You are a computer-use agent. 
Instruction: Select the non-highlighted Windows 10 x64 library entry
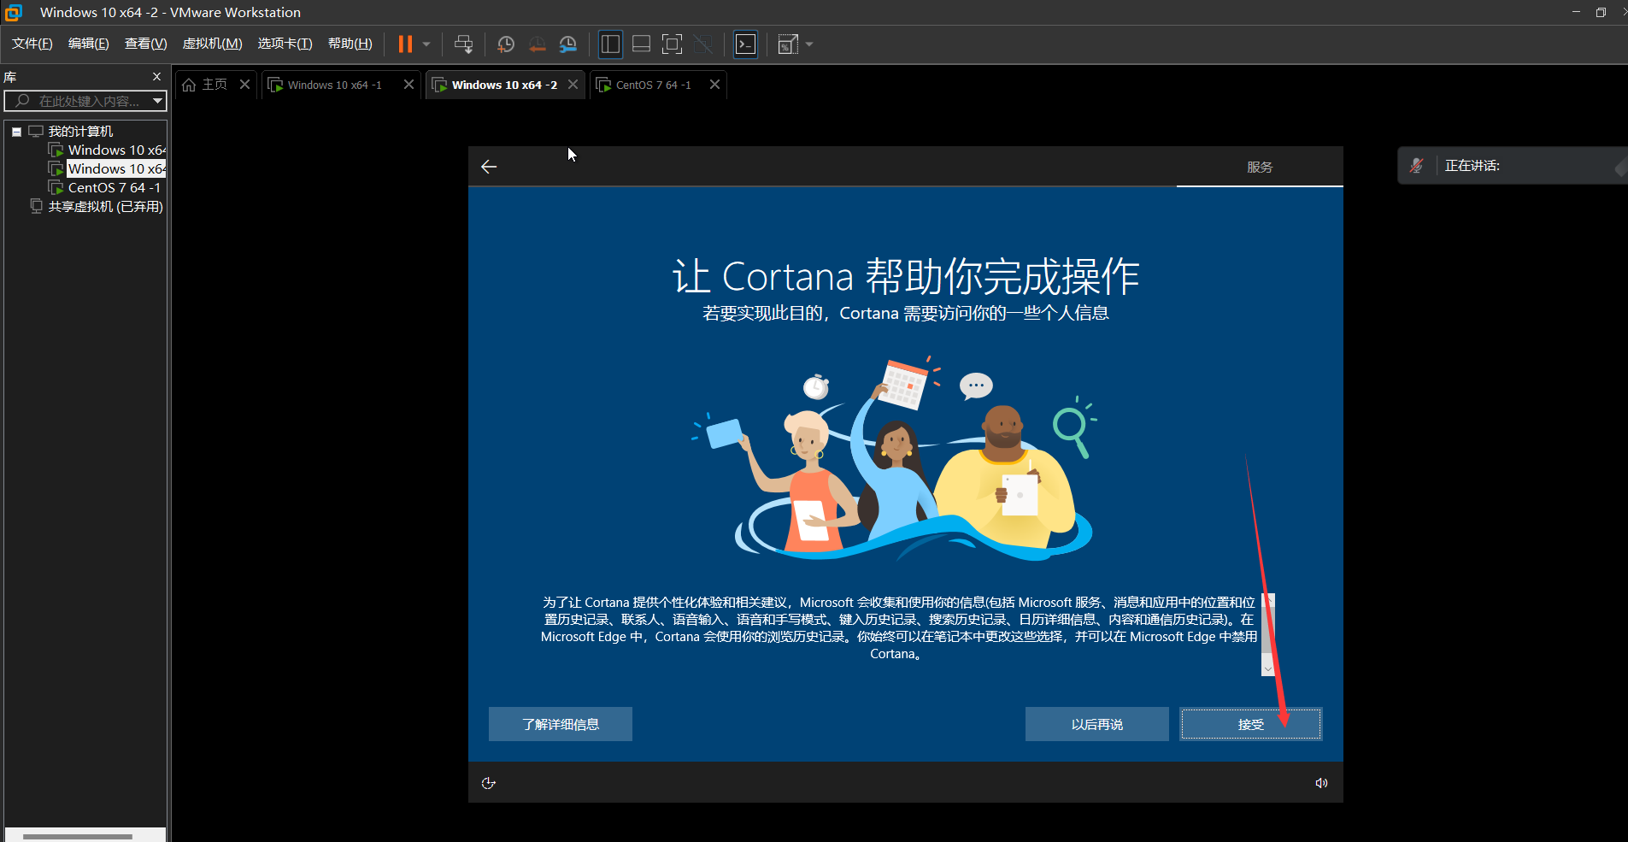pos(116,150)
